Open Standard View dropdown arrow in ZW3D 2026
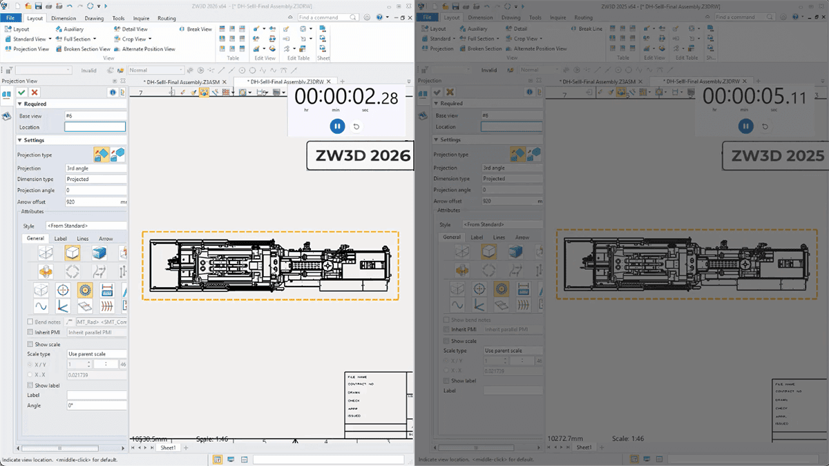 point(50,39)
